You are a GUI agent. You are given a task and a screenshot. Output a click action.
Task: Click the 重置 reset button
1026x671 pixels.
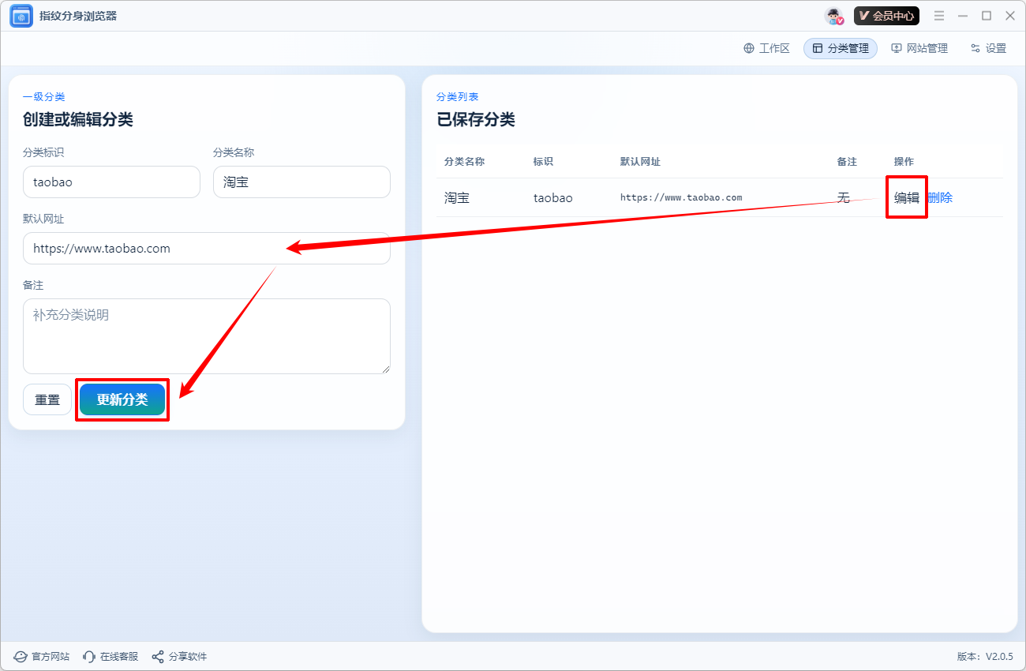tap(47, 399)
